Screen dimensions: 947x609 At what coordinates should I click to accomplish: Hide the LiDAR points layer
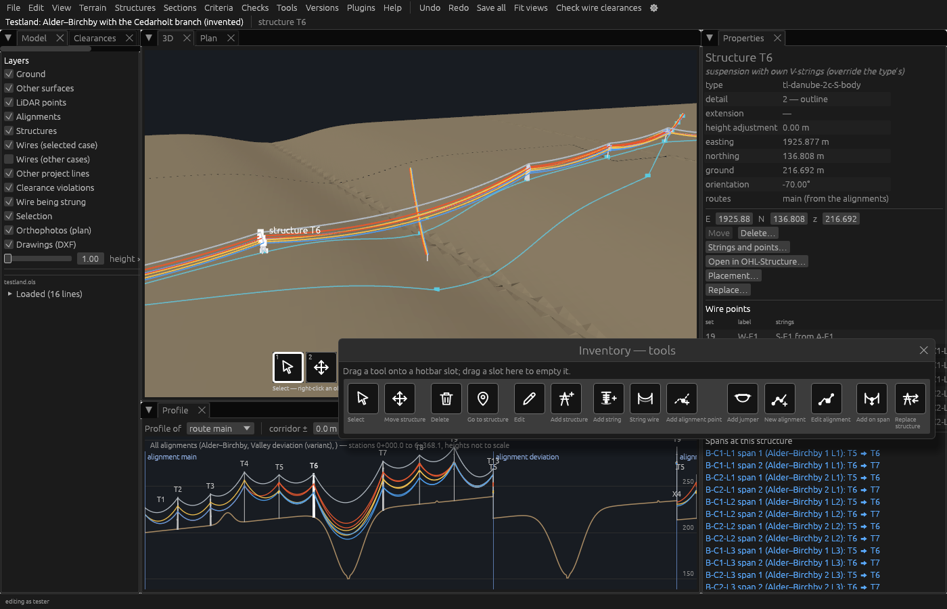9,102
